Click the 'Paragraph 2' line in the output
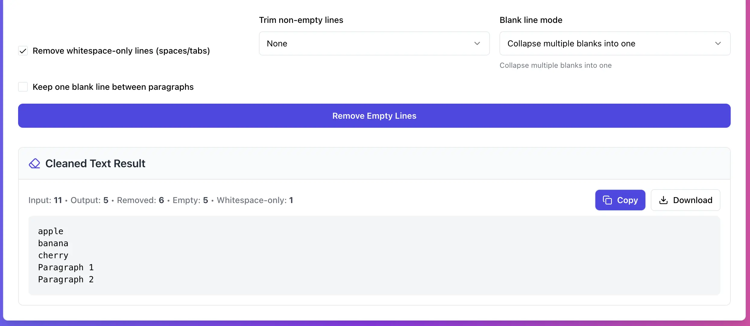This screenshot has width=750, height=326. [66, 279]
